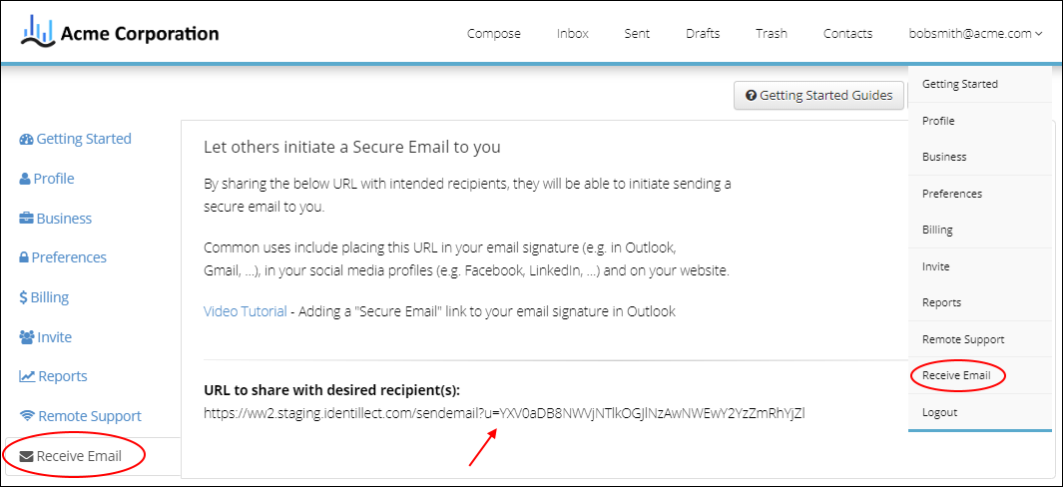Screen dimensions: 1063x487
Task: Select Logout from the account dropdown
Action: 939,412
